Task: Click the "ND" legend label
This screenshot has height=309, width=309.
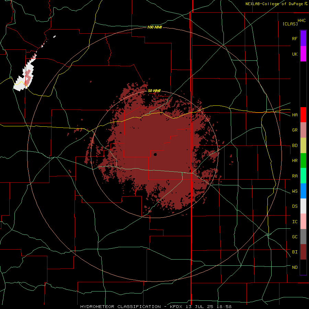Action: click(x=295, y=267)
